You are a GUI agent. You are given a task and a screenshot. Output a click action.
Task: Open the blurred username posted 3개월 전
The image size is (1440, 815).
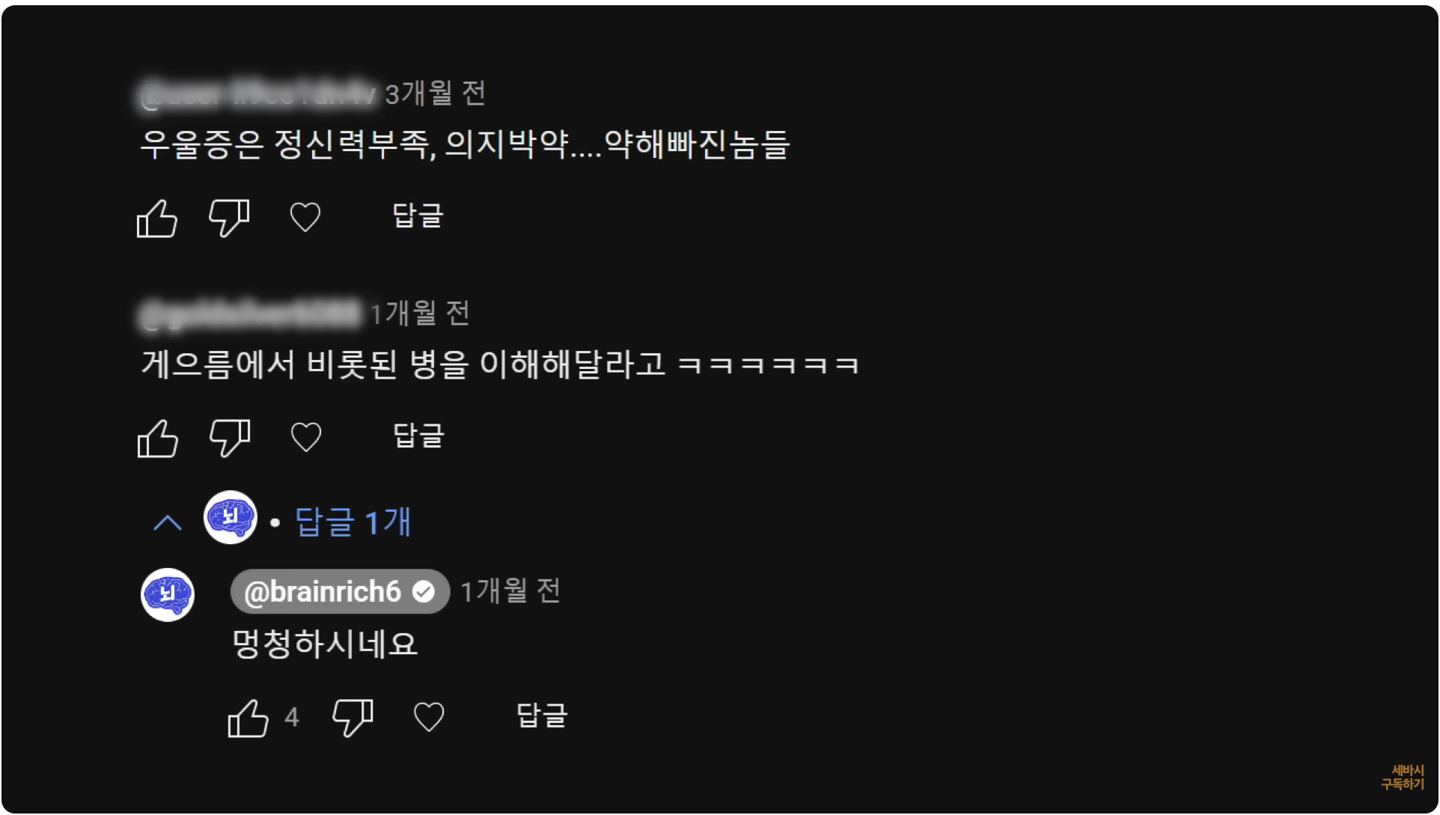[x=258, y=95]
